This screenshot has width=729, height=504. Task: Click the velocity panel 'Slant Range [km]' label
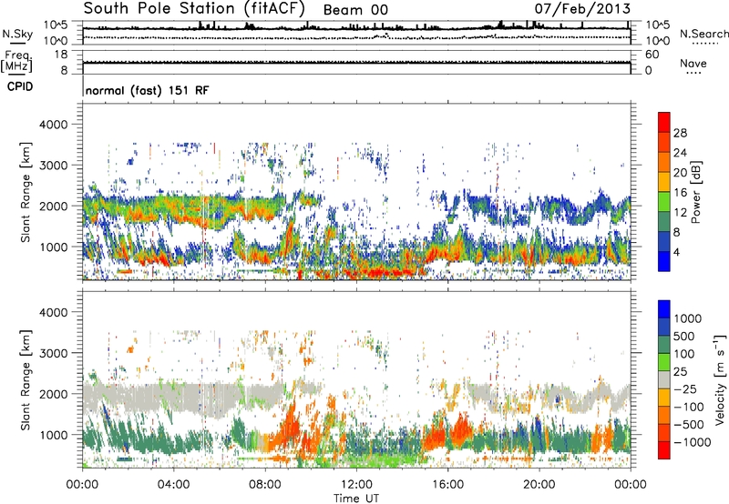click(26, 379)
